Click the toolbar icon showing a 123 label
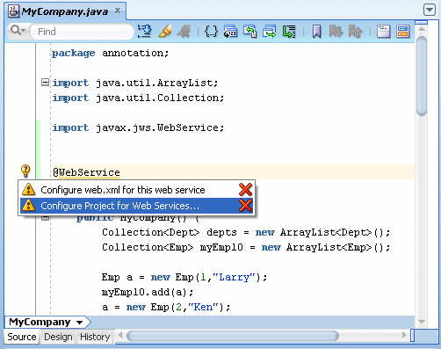Viewport: 441px width, 349px height. [230, 31]
